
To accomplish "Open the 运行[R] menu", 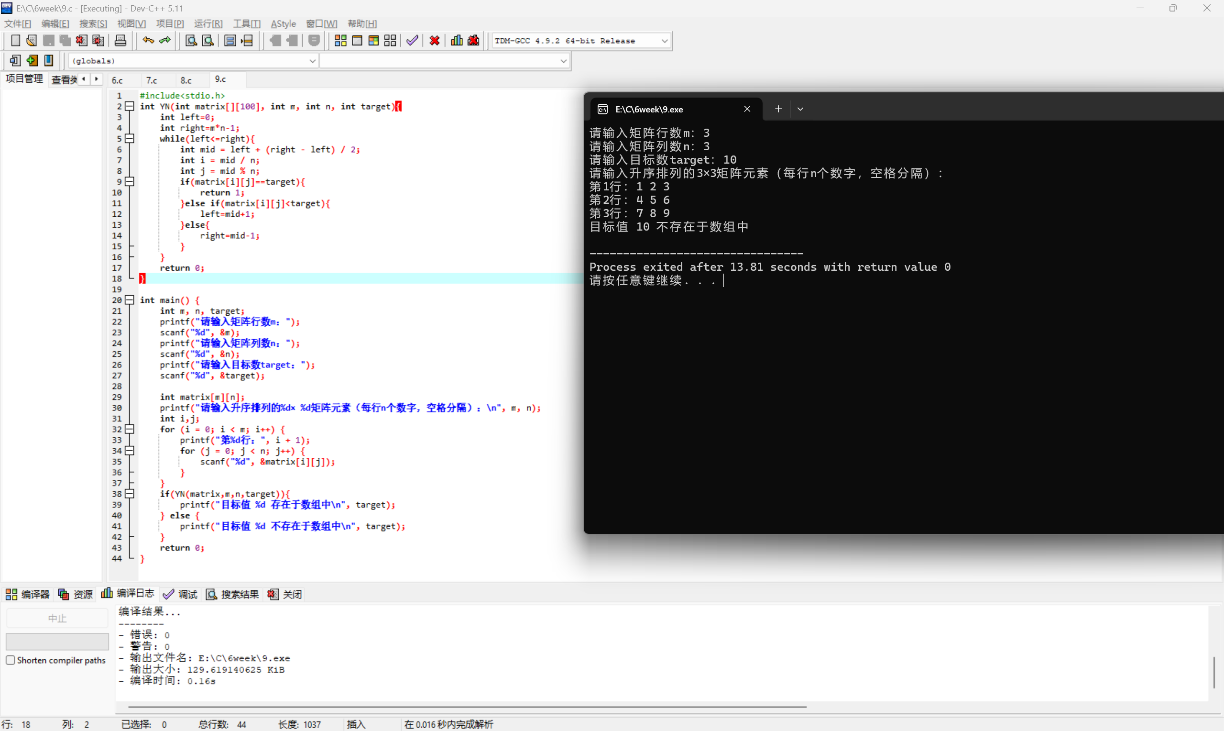I will [208, 23].
